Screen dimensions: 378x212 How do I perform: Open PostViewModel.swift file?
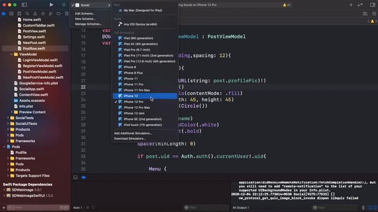coord(40,72)
